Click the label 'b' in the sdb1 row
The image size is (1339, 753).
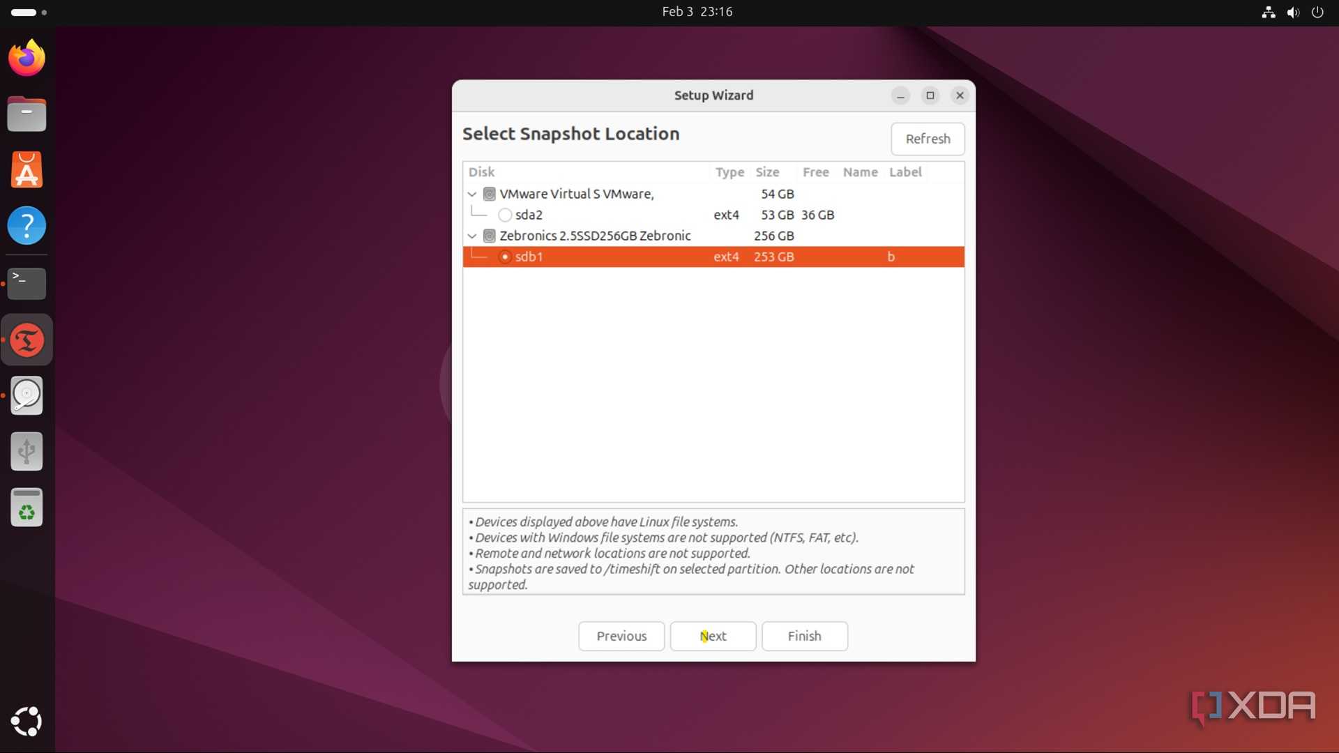(x=891, y=257)
